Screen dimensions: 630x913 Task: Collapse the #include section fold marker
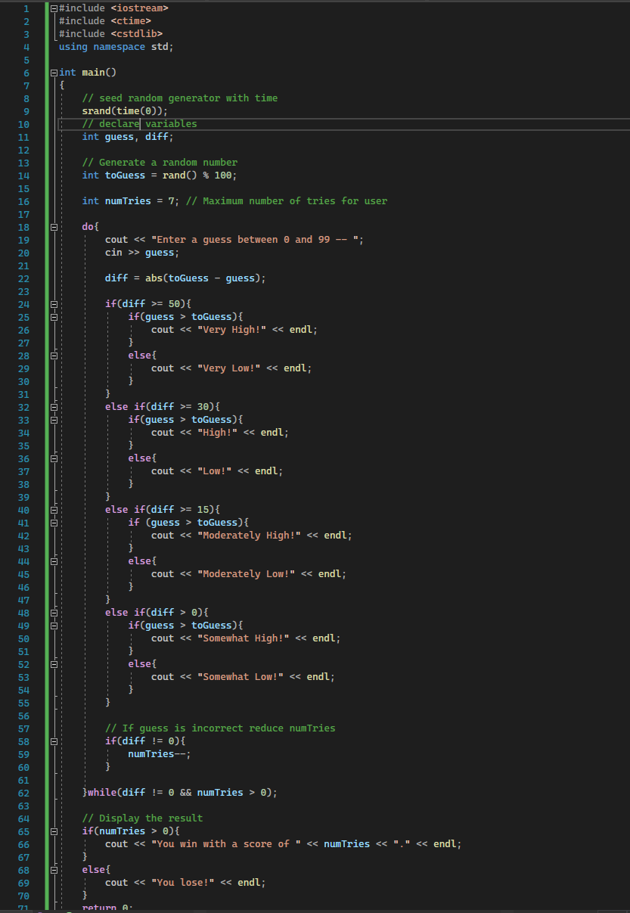pyautogui.click(x=52, y=8)
